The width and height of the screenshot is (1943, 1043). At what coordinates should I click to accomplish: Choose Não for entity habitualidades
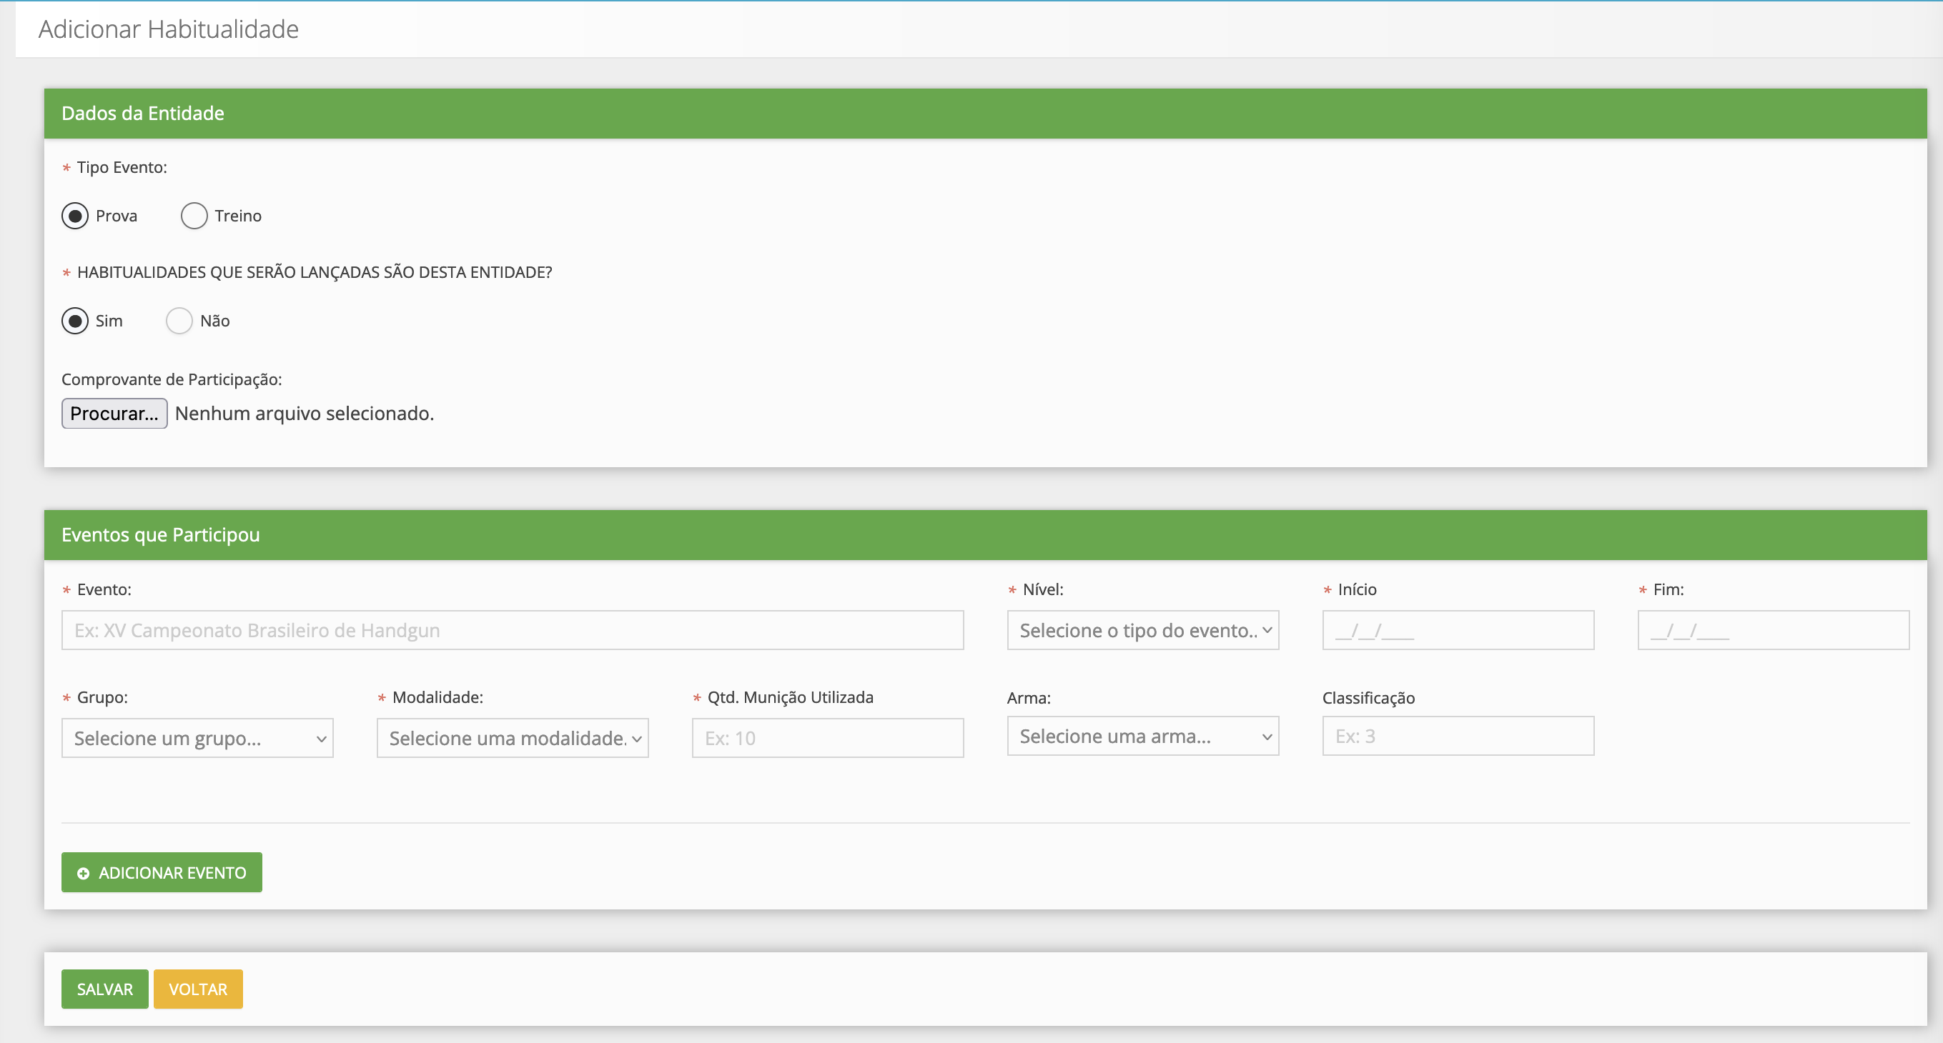pyautogui.click(x=179, y=321)
